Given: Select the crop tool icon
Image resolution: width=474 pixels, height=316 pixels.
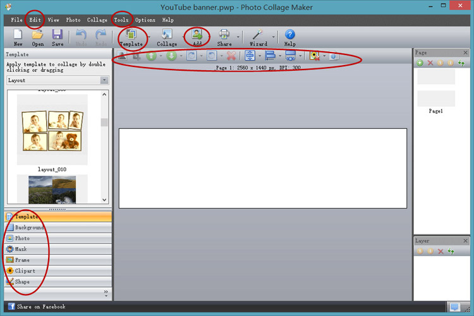Looking at the screenshot, I should pos(137,56).
